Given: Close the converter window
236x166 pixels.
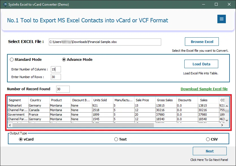Looking at the screenshot, I should pos(229,4).
